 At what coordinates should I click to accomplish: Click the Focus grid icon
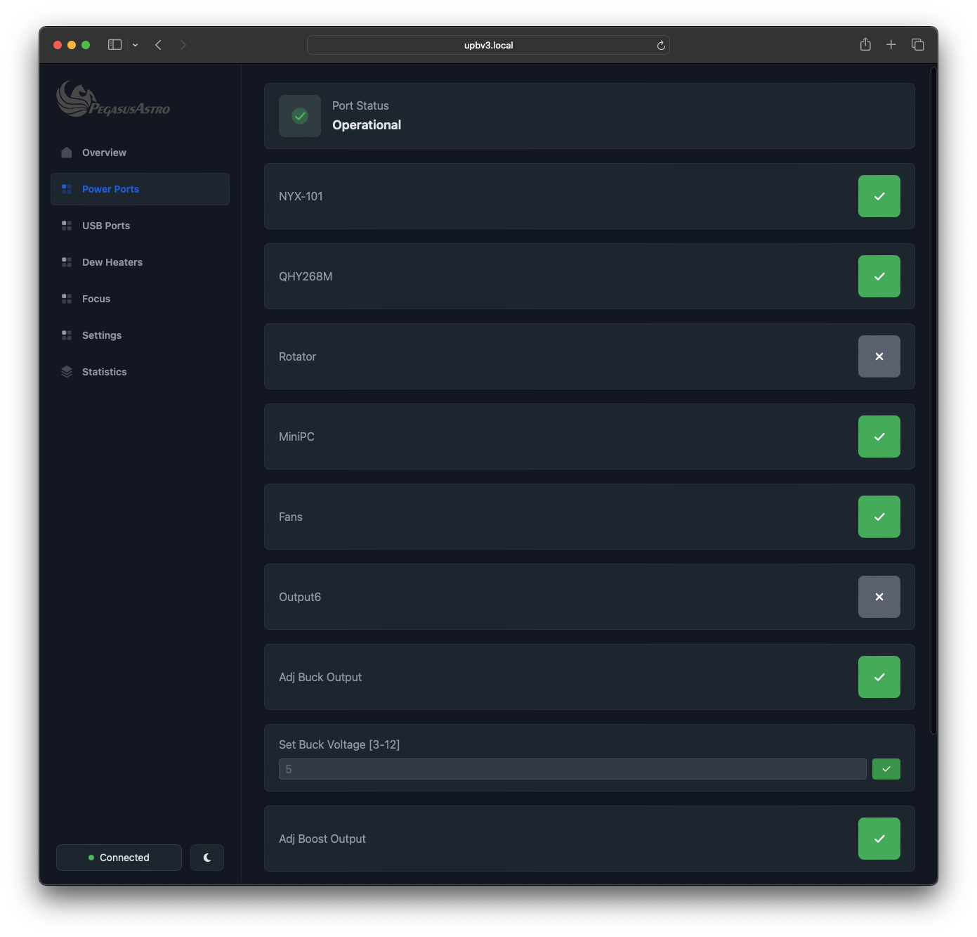[67, 299]
